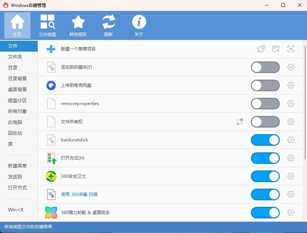Click the 刷新 refresh icon

coord(108,25)
